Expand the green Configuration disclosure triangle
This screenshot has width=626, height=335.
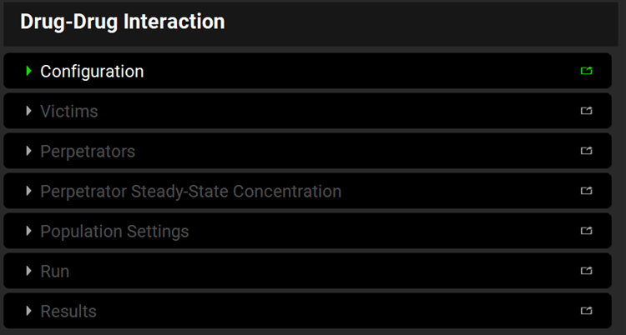29,72
